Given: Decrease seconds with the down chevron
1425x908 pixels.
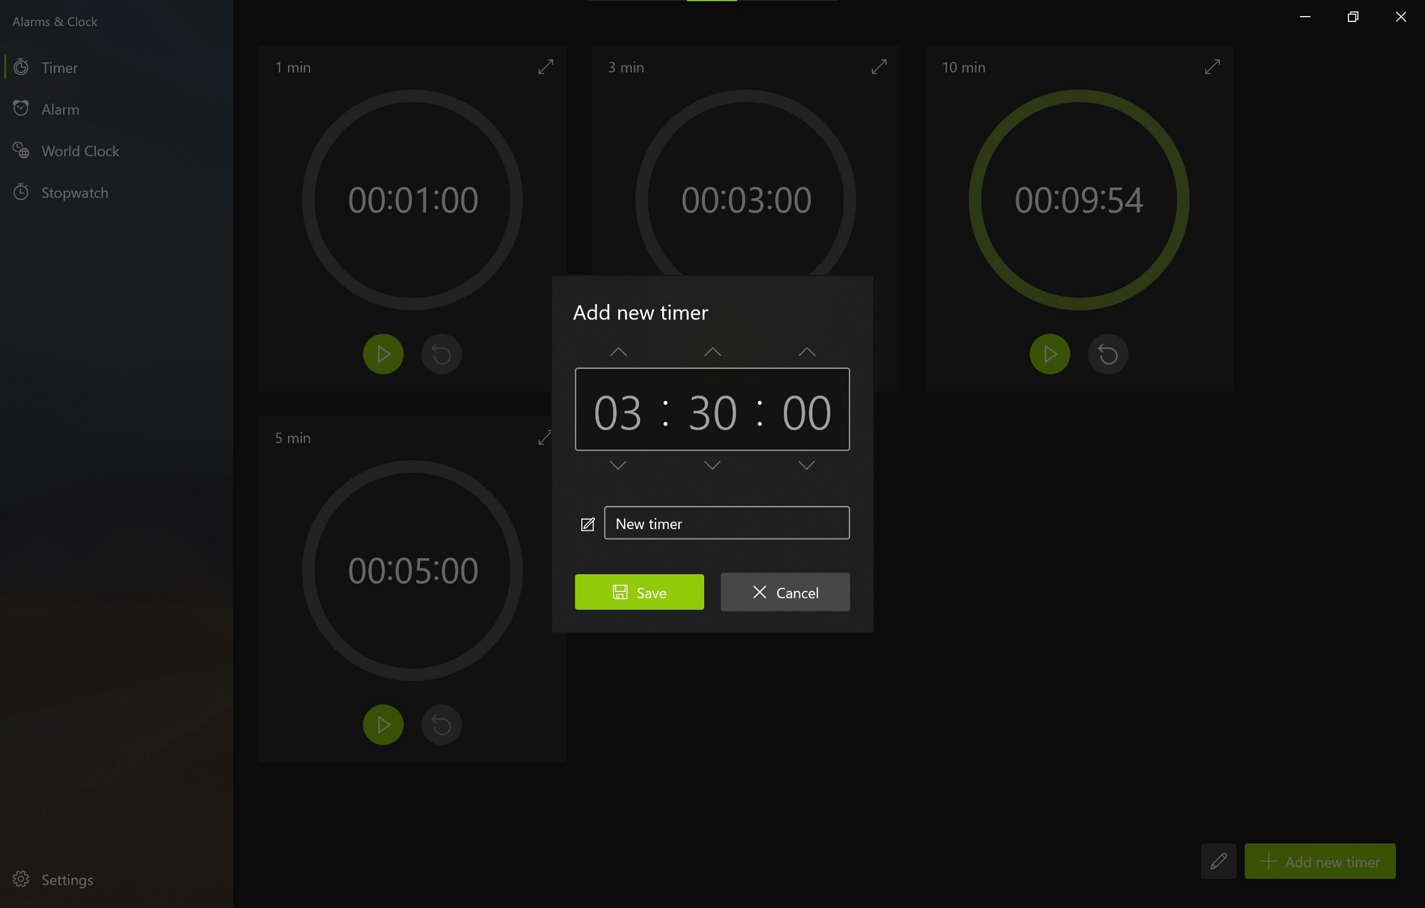Looking at the screenshot, I should (806, 465).
